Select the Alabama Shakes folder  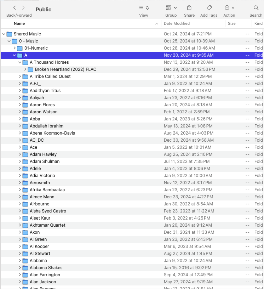click(x=46, y=268)
